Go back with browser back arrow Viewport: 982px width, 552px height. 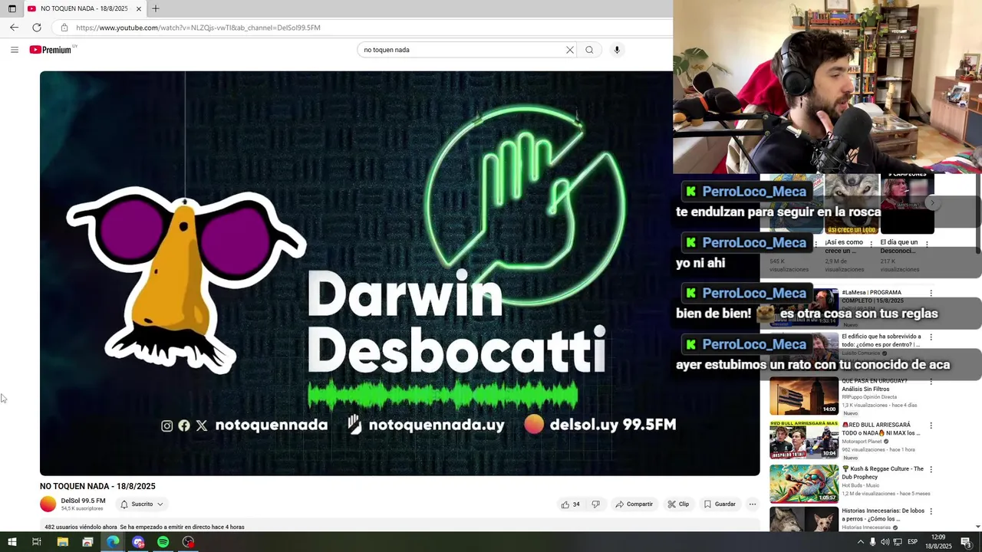click(14, 28)
